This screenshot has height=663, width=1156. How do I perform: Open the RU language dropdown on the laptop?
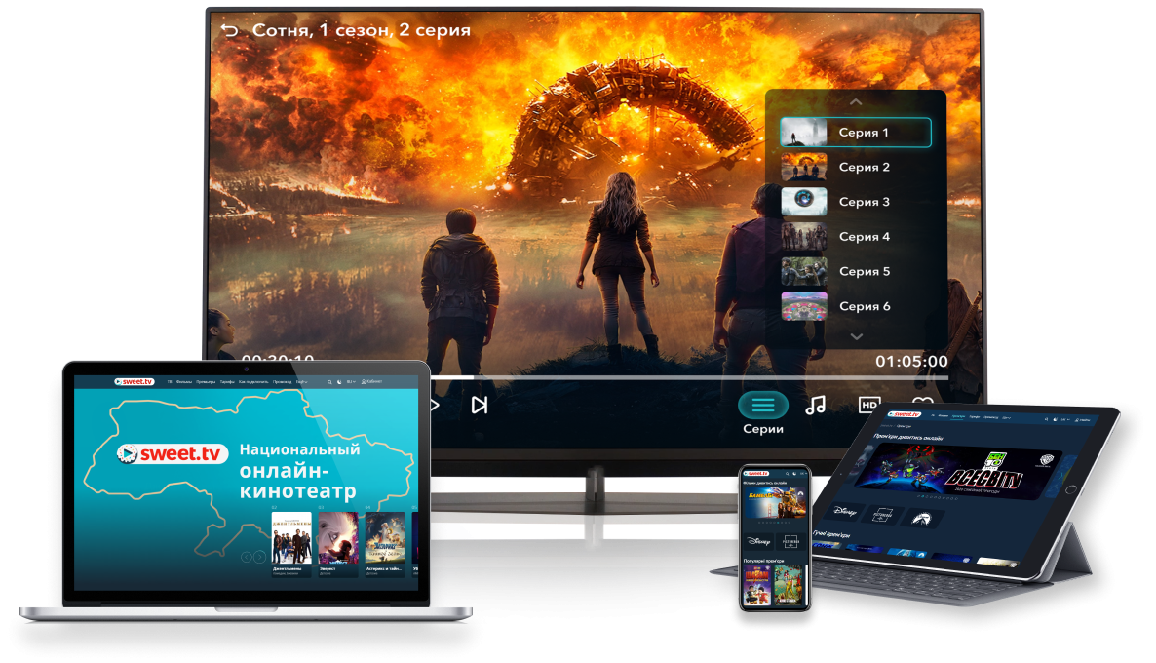(351, 382)
